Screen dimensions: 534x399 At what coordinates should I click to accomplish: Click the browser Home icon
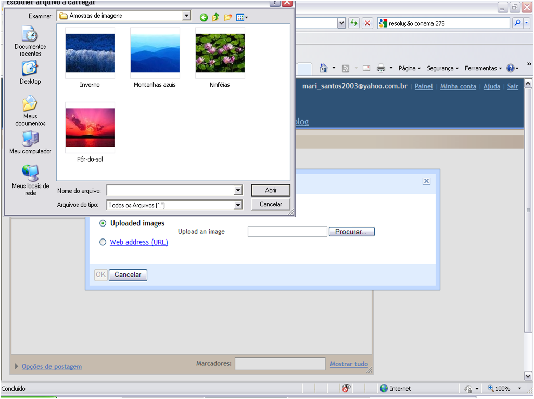324,68
